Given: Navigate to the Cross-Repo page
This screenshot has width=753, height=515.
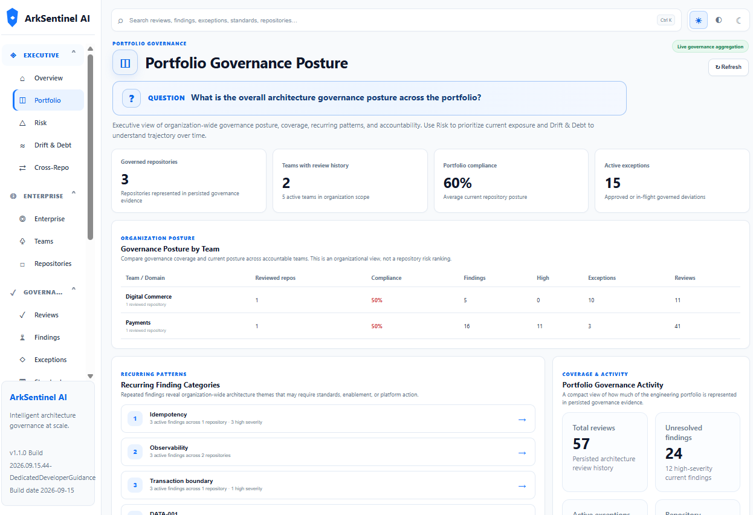Looking at the screenshot, I should (48, 168).
